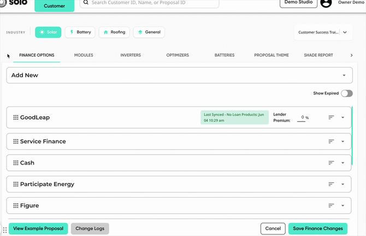Click the Owner Demo username text
This screenshot has width=366, height=236.
(351, 2)
